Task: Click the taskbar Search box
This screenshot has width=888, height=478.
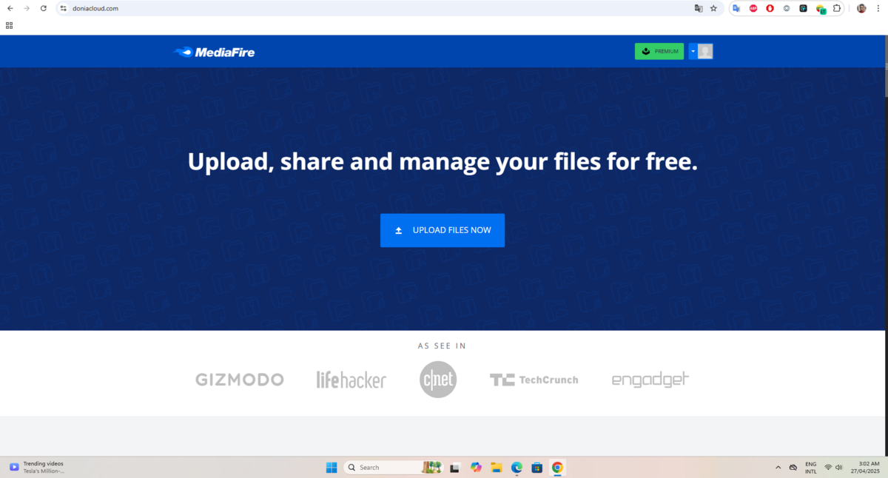Action: (x=394, y=468)
